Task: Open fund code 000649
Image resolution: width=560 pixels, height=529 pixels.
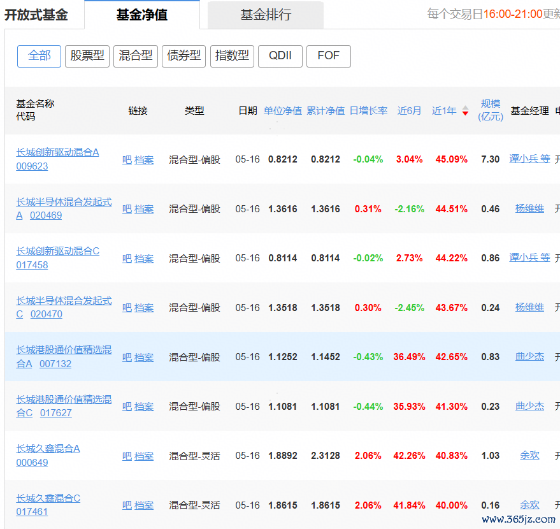Action: 32,463
